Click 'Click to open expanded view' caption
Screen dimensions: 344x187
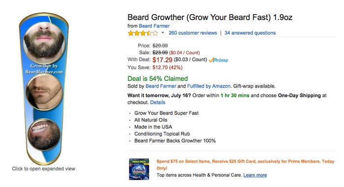click(43, 169)
